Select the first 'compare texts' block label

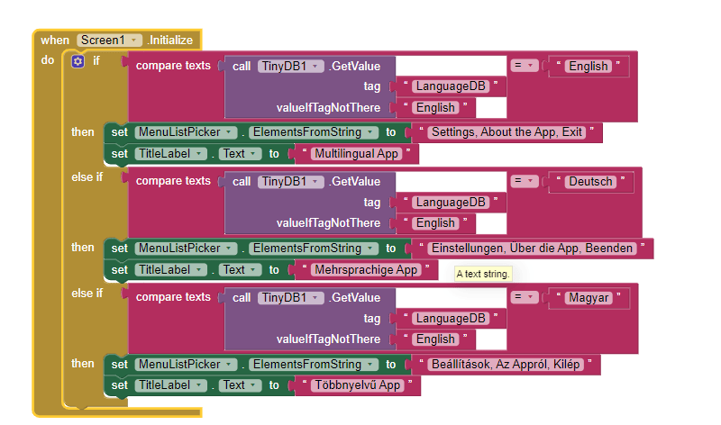pyautogui.click(x=173, y=66)
